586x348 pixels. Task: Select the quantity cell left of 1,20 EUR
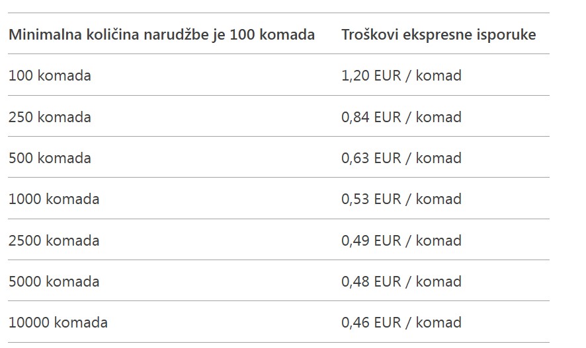50,75
